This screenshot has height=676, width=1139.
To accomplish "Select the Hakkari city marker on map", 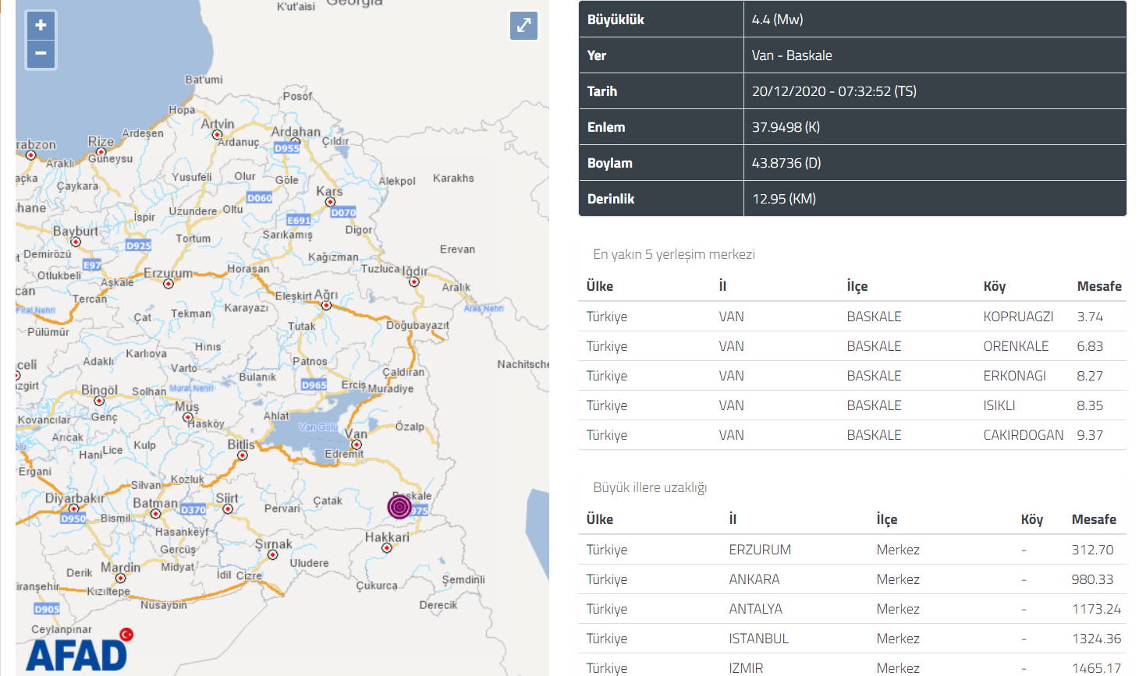I will click(386, 548).
